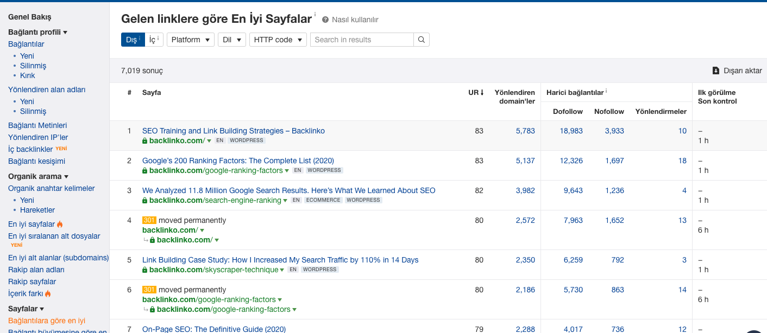This screenshot has width=767, height=333.
Task: Open En iyi alt alanlar (subdomains)
Action: coord(59,258)
